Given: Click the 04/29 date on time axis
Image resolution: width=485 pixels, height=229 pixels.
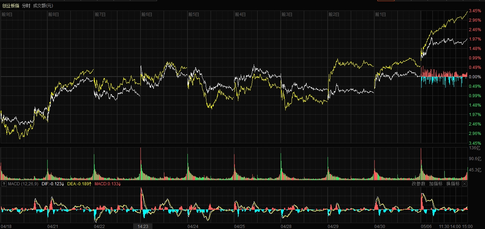Looking at the screenshot, I should click(333, 226).
